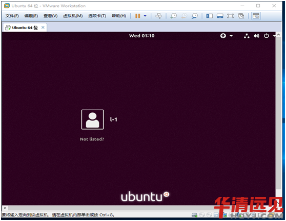The height and width of the screenshot is (221, 286).
Task: Click the horizontal scrollbar left arrow
Action: pos(5,208)
